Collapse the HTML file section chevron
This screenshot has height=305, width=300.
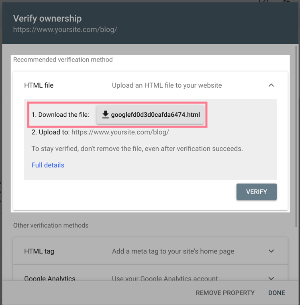point(271,85)
